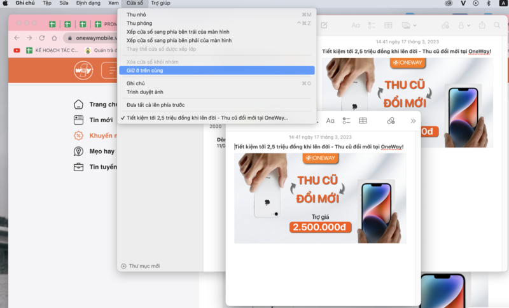The height and width of the screenshot is (308, 509).
Task: Click checklist icon in floating note window
Action: coord(346,121)
